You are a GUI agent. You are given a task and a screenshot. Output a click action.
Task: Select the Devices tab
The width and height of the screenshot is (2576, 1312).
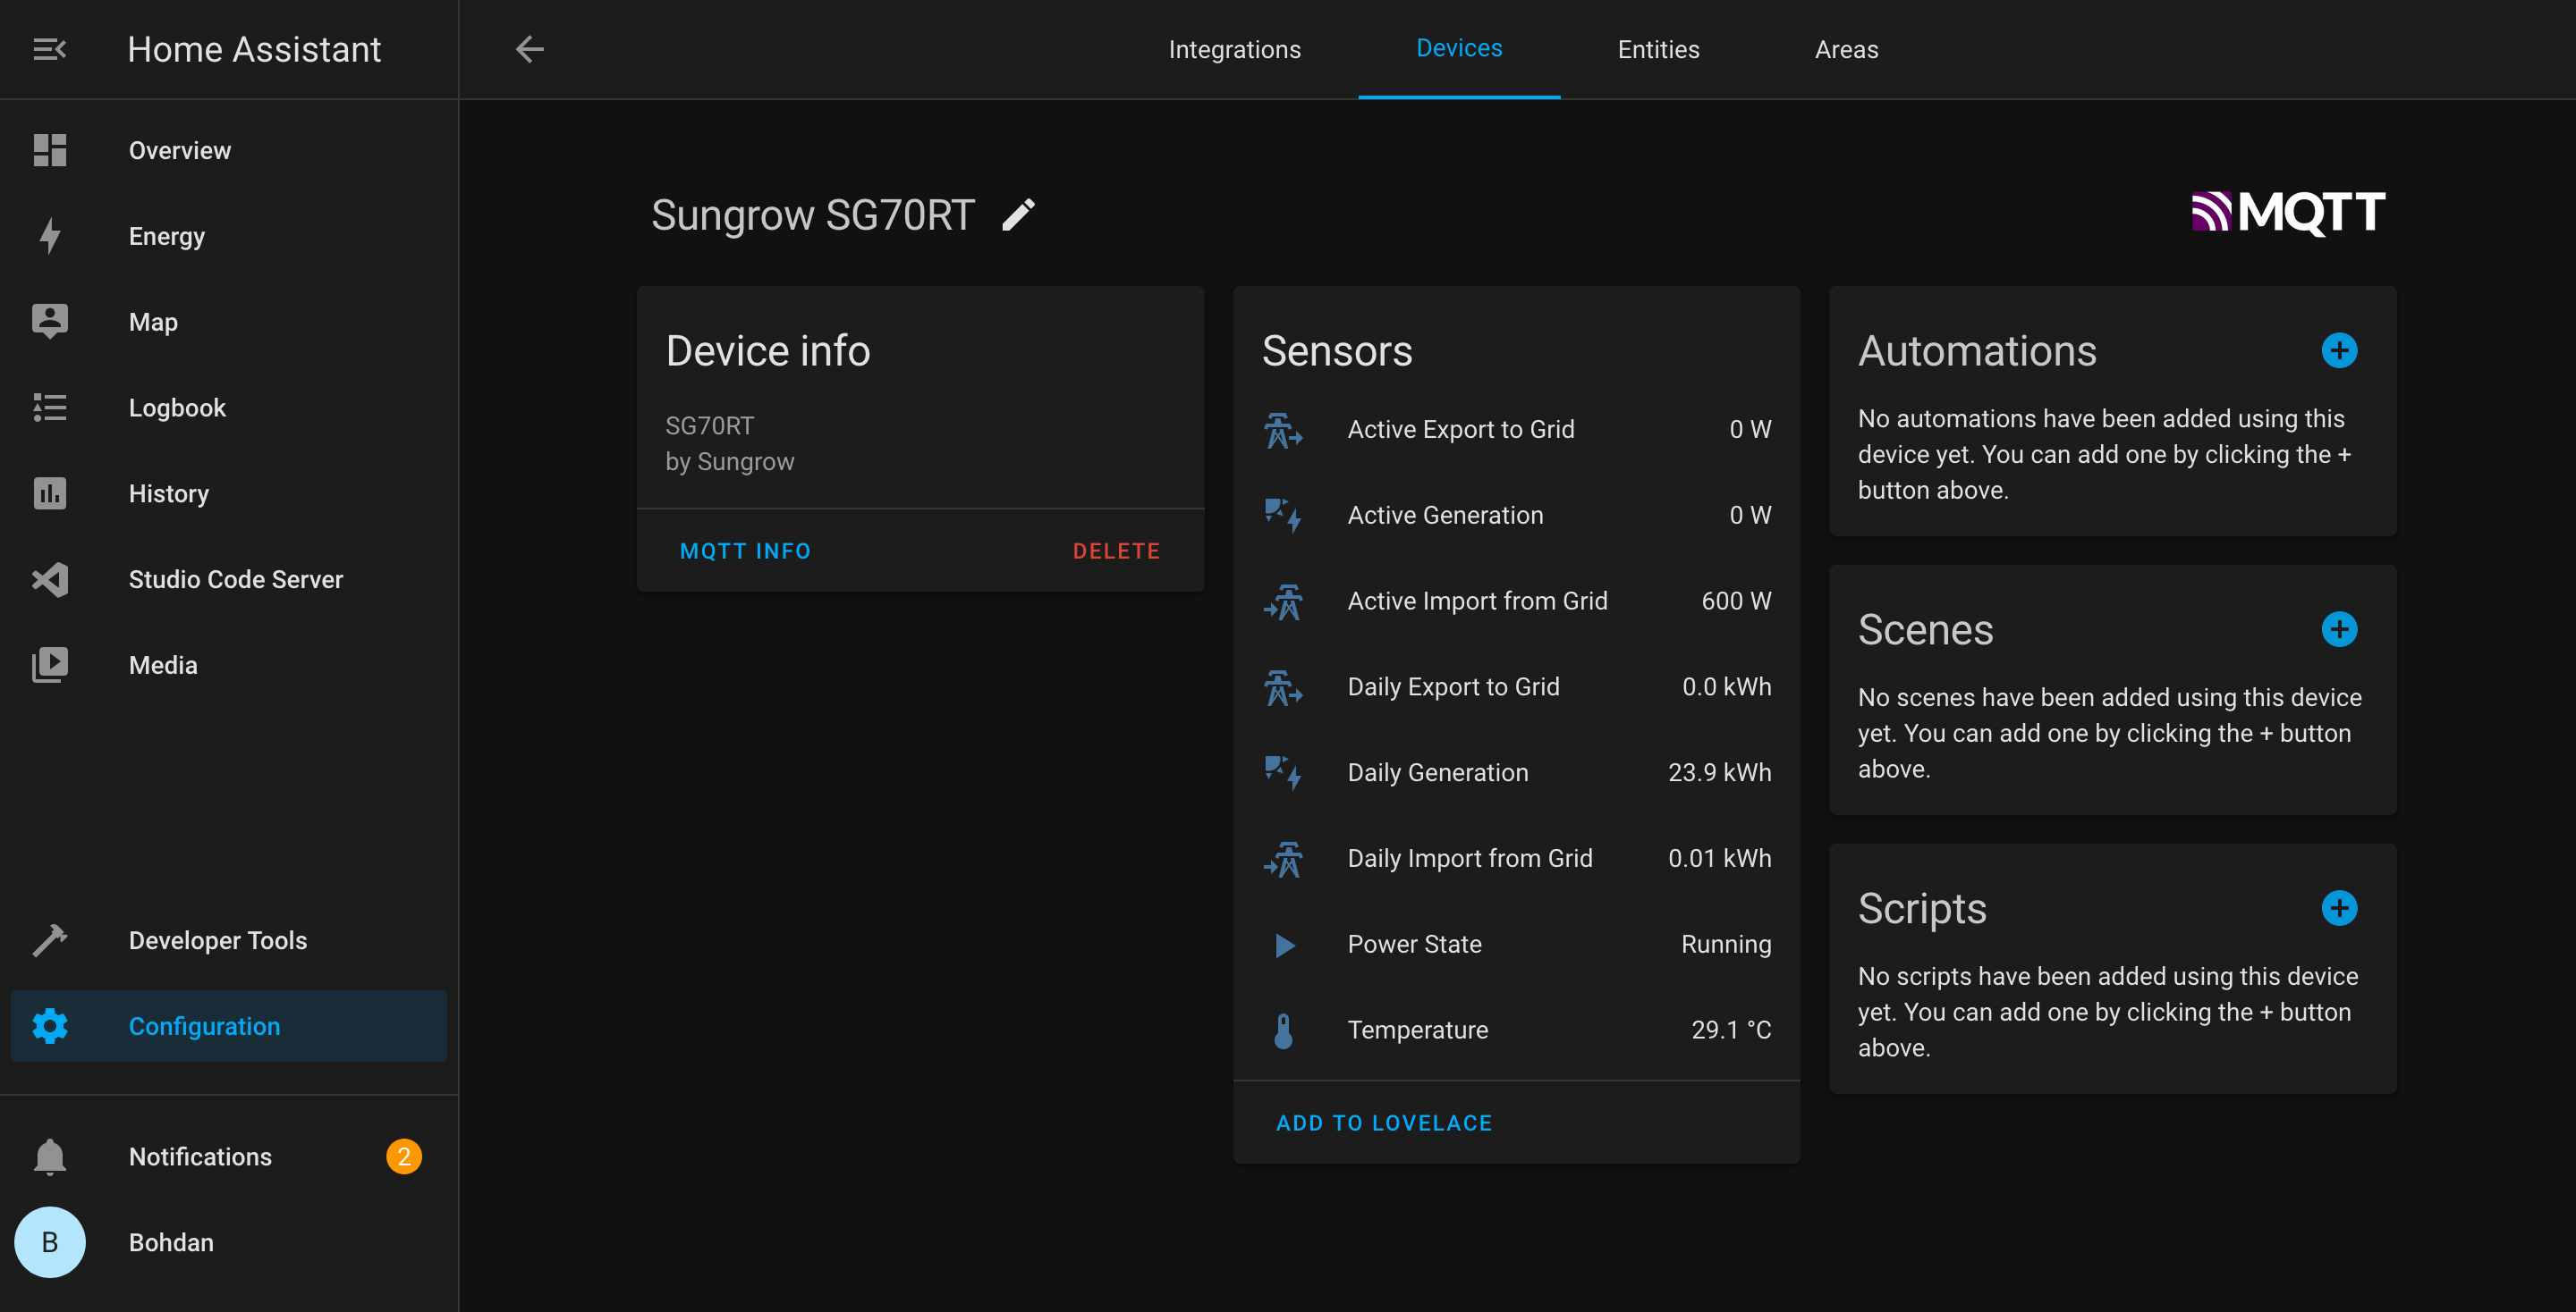pyautogui.click(x=1458, y=48)
